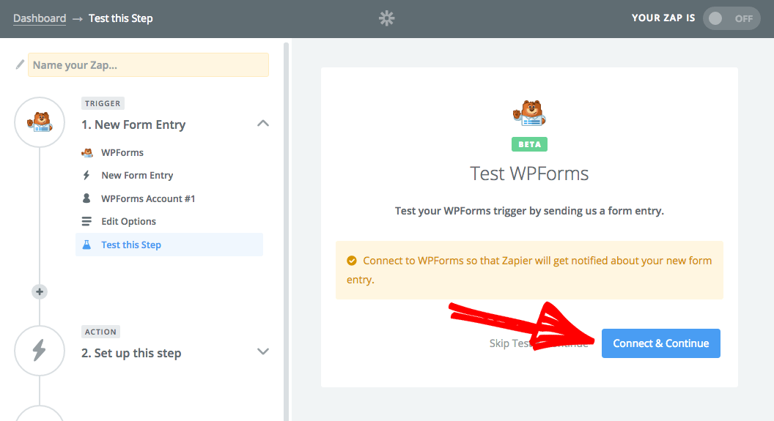Click the green BETA badge
The height and width of the screenshot is (421, 774).
529,144
